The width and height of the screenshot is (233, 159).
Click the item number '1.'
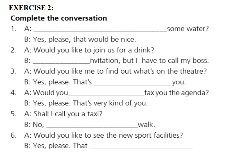point(14,28)
